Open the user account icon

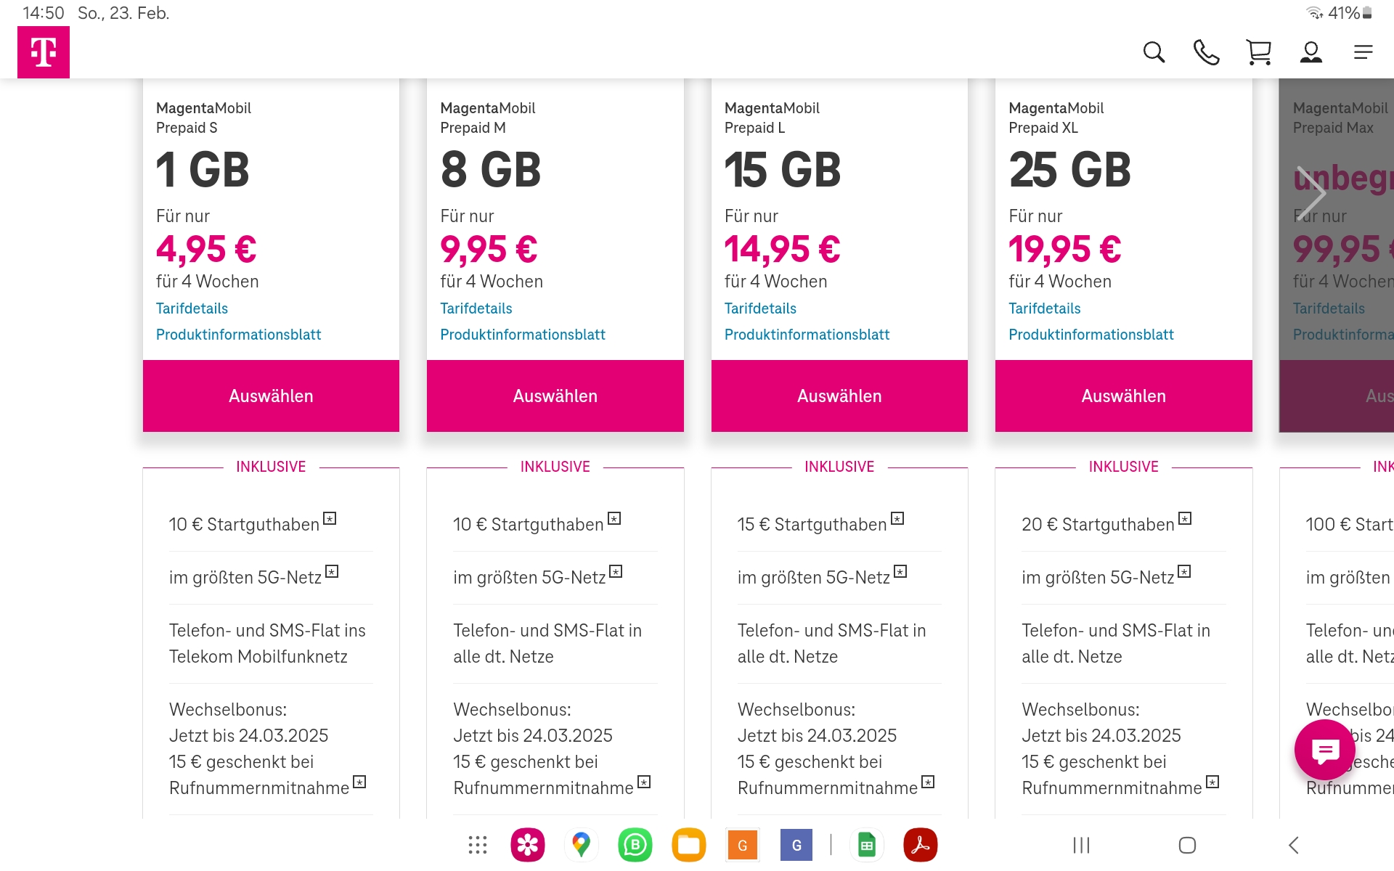pos(1311,52)
